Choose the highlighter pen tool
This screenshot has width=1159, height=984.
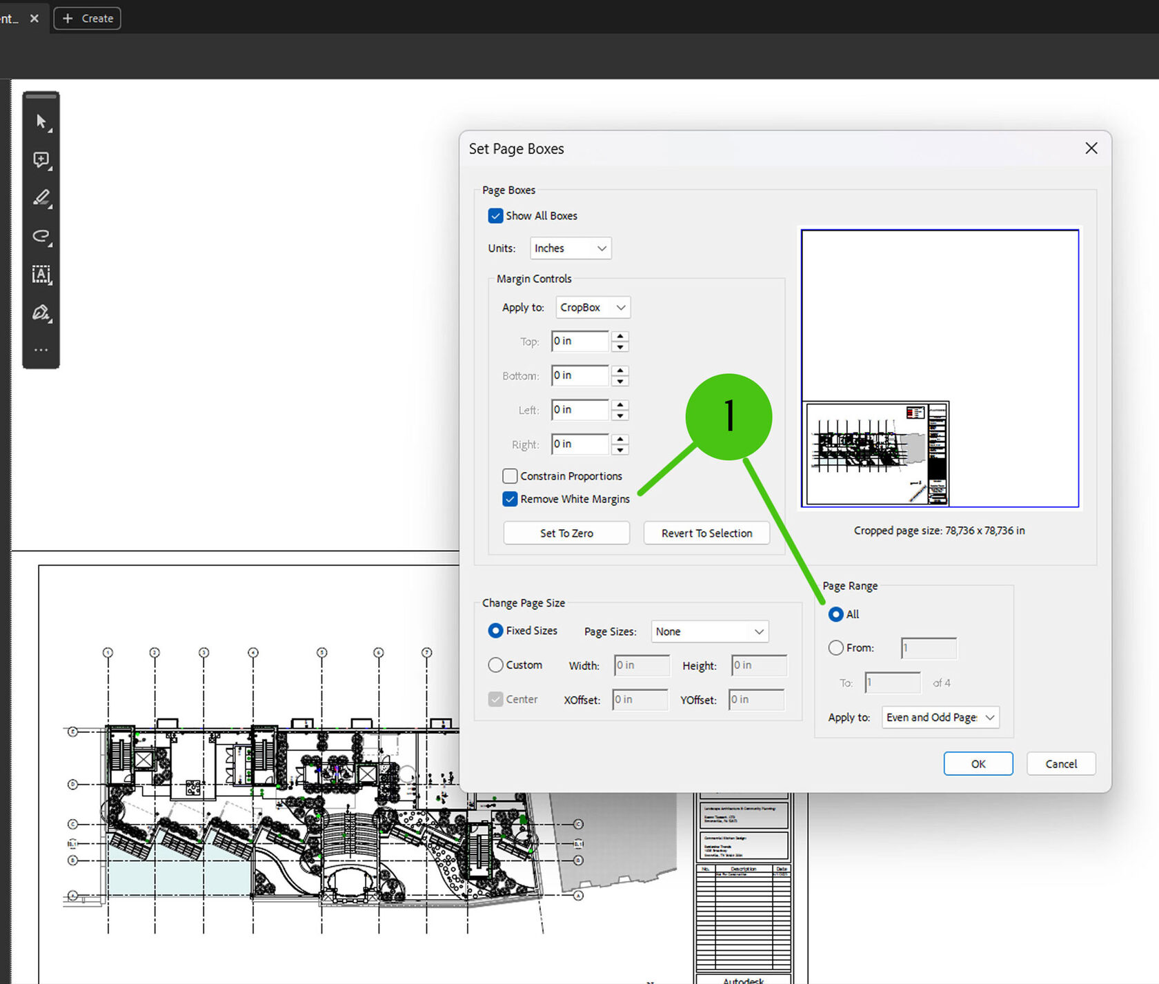click(41, 198)
